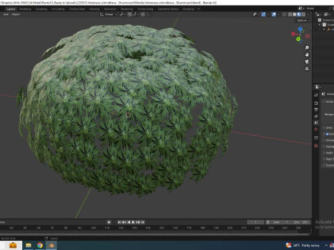Click the green Y axis gizmo ball
The image size is (334, 250).
[299, 39]
